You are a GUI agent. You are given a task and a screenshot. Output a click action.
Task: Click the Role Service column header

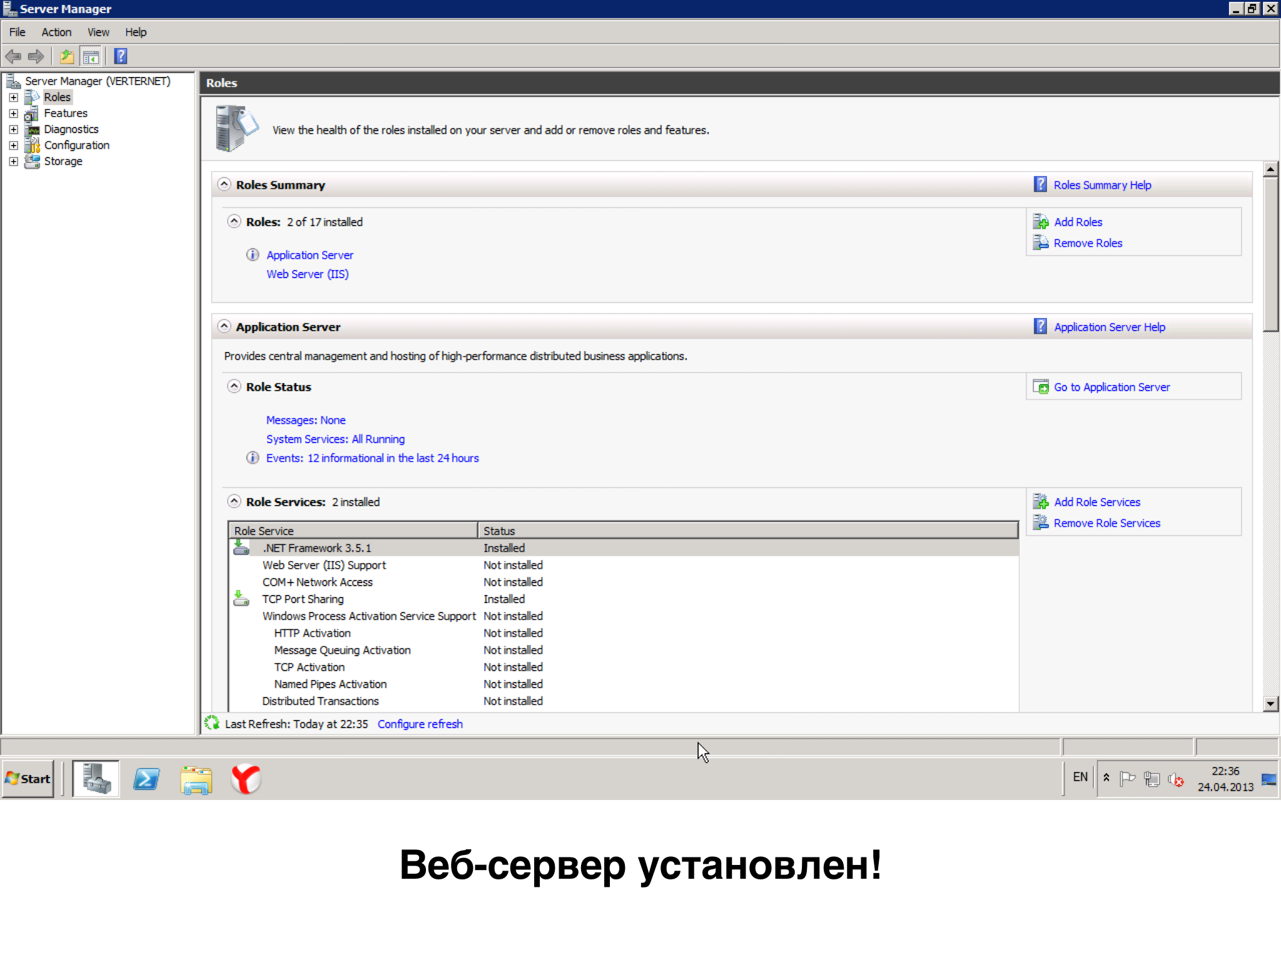(353, 531)
